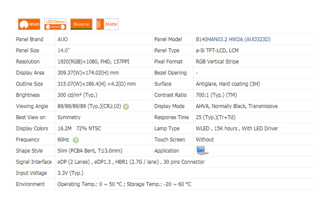Select the Shape Style label
Image resolution: width=331 pixels, height=207 pixels.
(29, 151)
